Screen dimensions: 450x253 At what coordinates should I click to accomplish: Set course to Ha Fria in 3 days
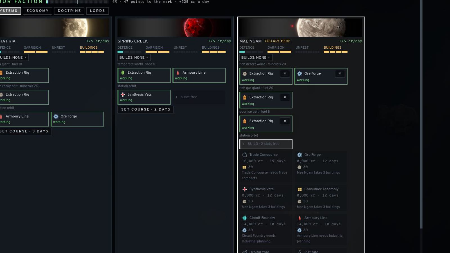[x=25, y=131]
